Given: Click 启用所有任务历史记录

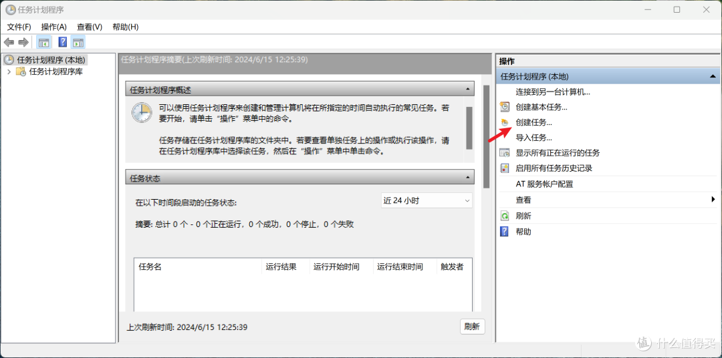Looking at the screenshot, I should point(554,168).
